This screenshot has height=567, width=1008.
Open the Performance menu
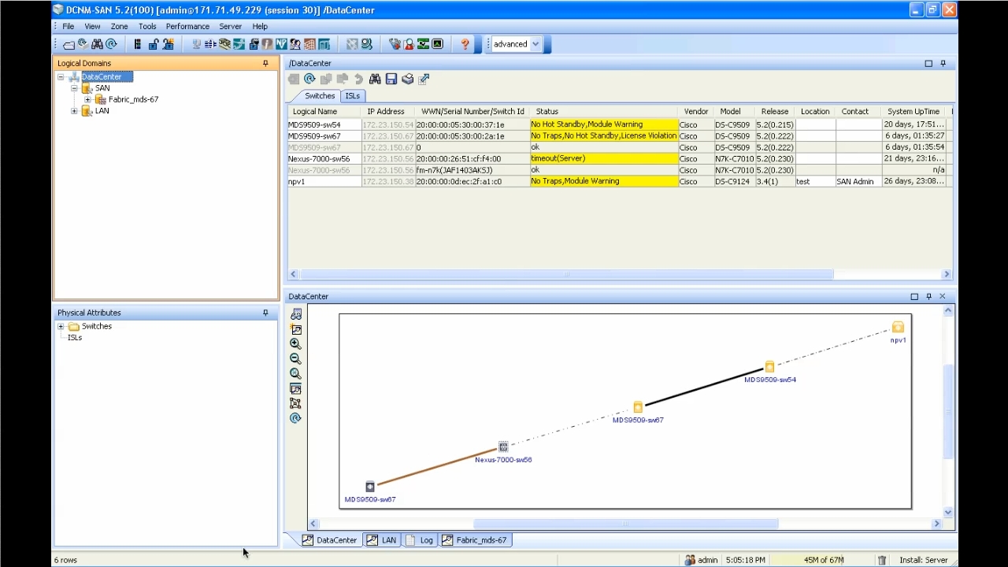(x=187, y=26)
